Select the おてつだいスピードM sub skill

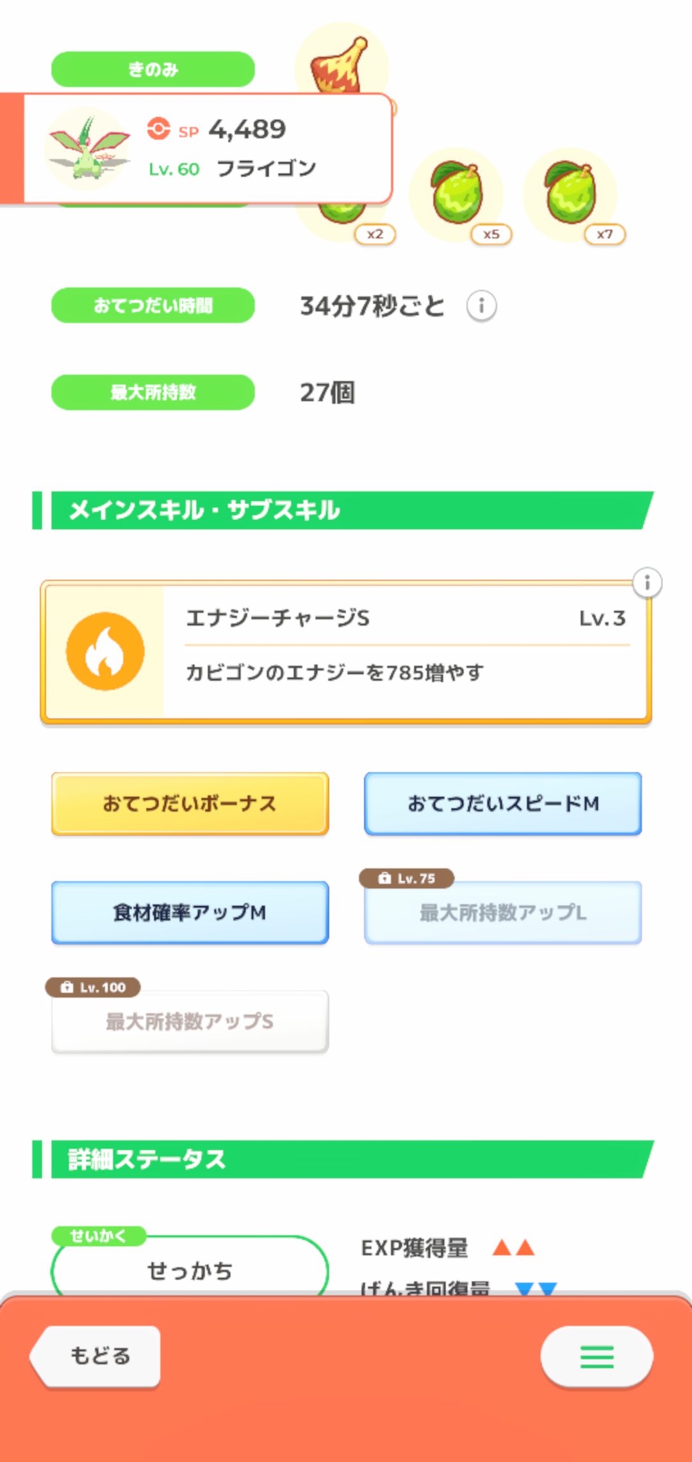pos(503,803)
